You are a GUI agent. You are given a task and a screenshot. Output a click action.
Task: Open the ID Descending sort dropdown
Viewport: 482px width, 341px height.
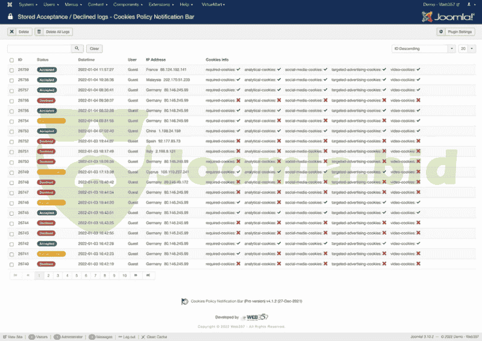[424, 48]
